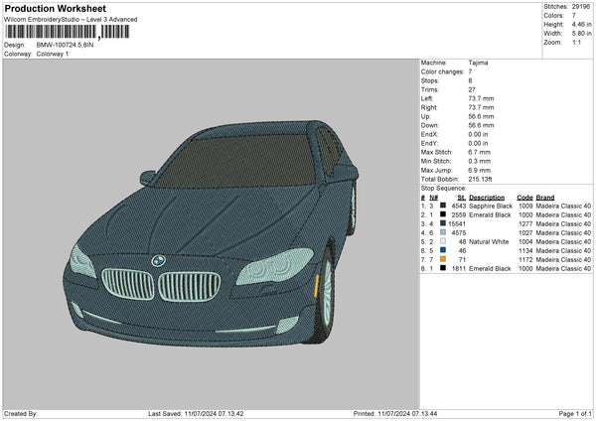Image resolution: width=596 pixels, height=421 pixels.
Task: Click the Natural White thread swatch
Action: point(443,241)
